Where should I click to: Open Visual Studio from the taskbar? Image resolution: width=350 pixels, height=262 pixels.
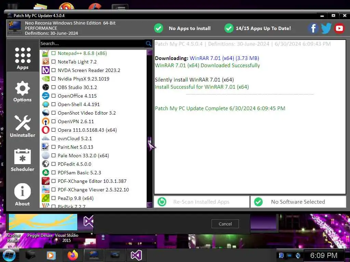click(x=136, y=255)
